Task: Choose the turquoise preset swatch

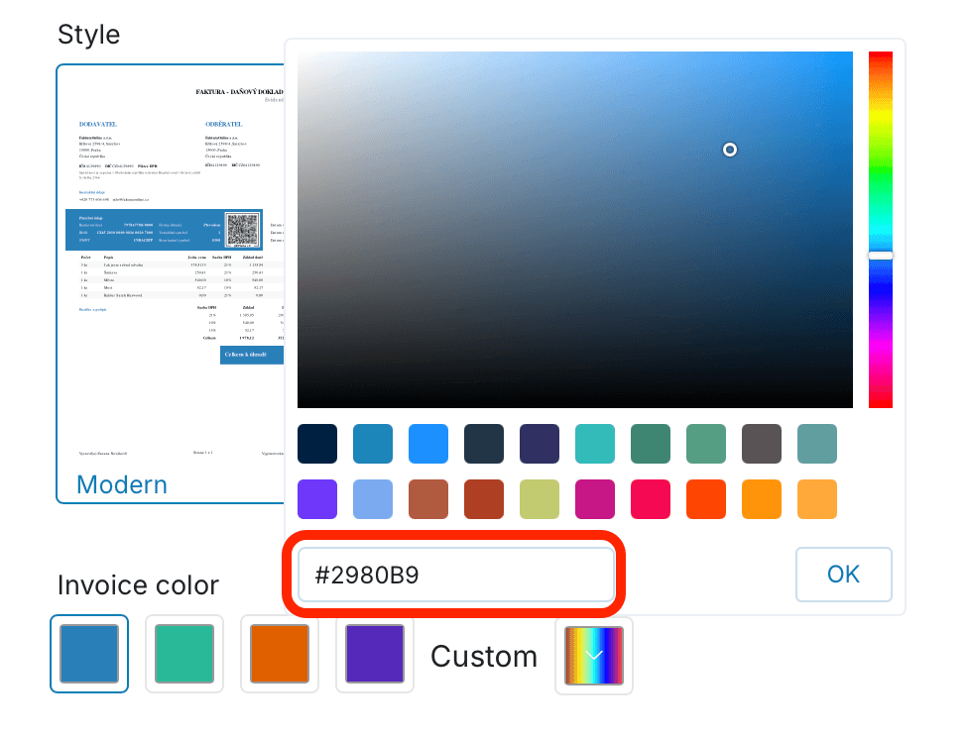Action: click(595, 444)
